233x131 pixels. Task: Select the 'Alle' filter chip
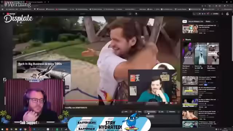coord(185,21)
